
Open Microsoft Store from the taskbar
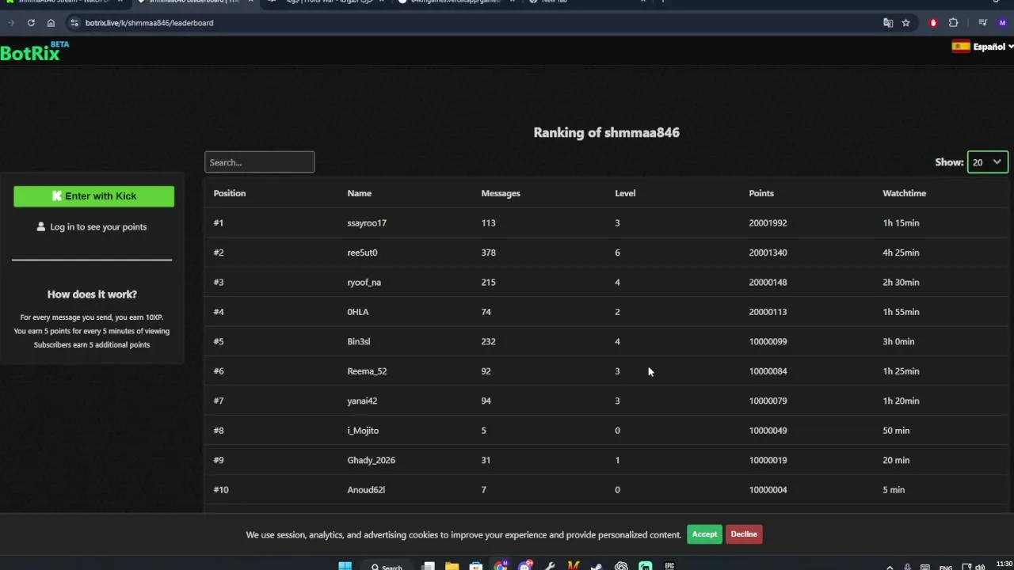click(x=475, y=566)
